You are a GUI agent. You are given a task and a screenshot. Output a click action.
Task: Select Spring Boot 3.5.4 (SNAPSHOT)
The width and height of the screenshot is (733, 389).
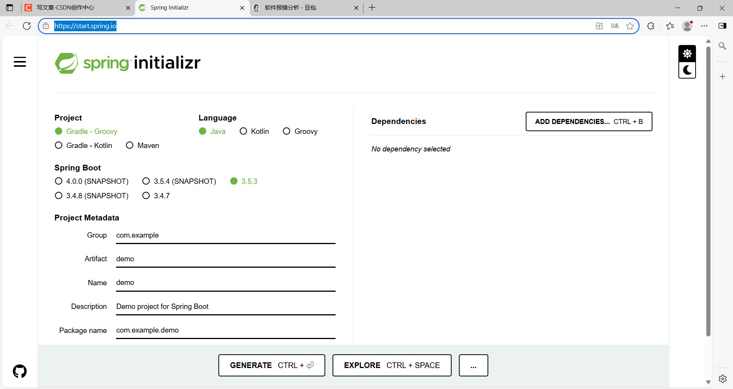179,181
